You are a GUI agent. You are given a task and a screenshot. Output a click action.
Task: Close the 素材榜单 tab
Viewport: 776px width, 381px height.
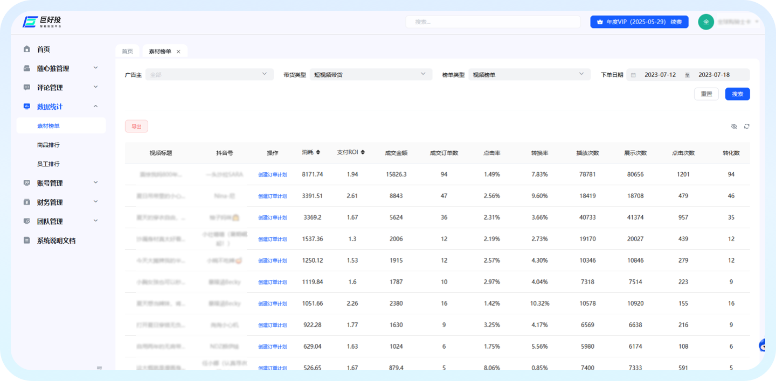[178, 52]
